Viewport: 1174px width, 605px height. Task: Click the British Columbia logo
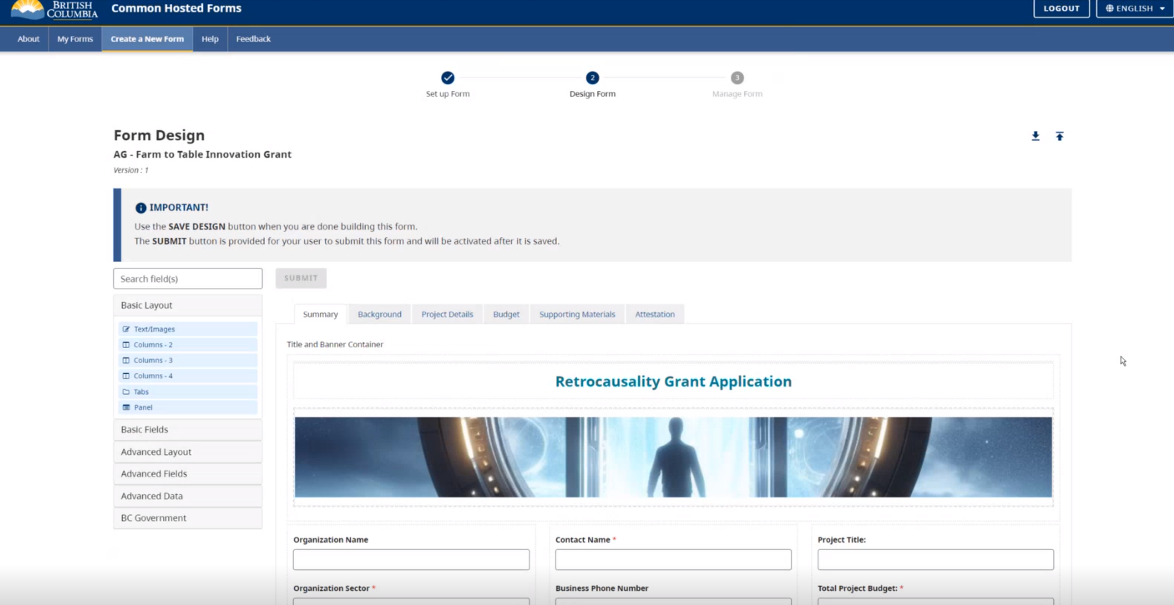click(x=54, y=9)
